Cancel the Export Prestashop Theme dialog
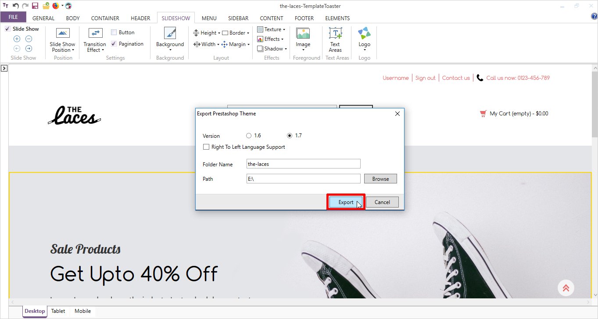 [x=382, y=202]
